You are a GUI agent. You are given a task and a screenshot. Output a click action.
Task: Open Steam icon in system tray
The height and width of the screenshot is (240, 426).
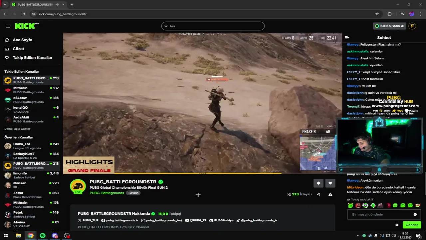370,236
